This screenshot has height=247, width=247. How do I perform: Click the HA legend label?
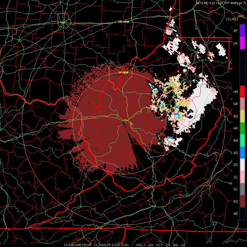click(235, 92)
